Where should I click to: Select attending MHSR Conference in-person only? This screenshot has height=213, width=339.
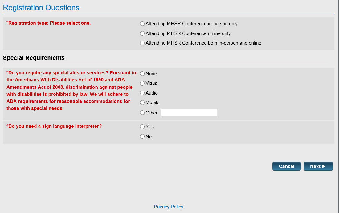point(142,24)
